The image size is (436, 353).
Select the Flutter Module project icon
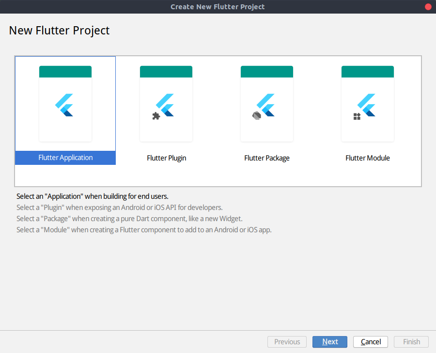pyautogui.click(x=368, y=105)
